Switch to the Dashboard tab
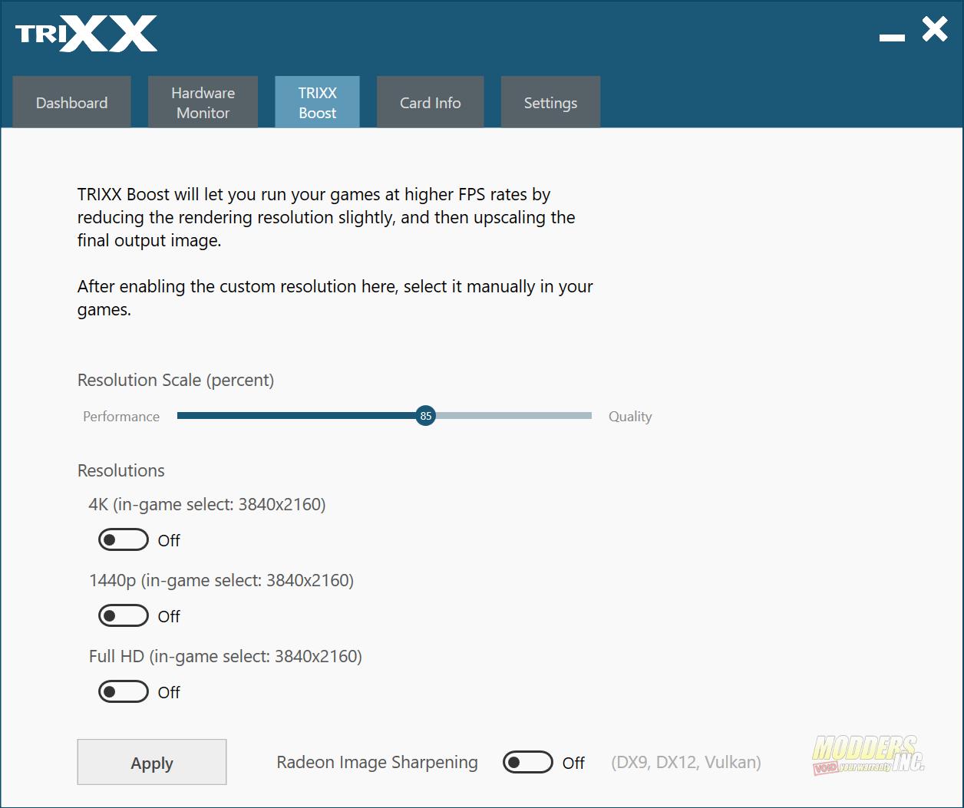 pos(72,102)
